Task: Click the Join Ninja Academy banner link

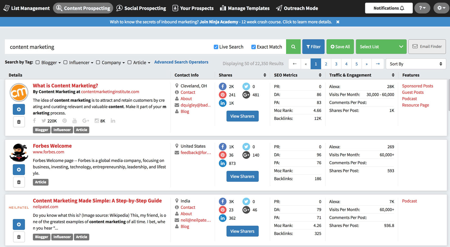Action: [x=219, y=22]
